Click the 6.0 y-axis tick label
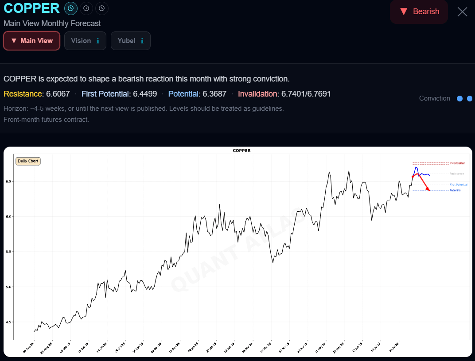 8,217
